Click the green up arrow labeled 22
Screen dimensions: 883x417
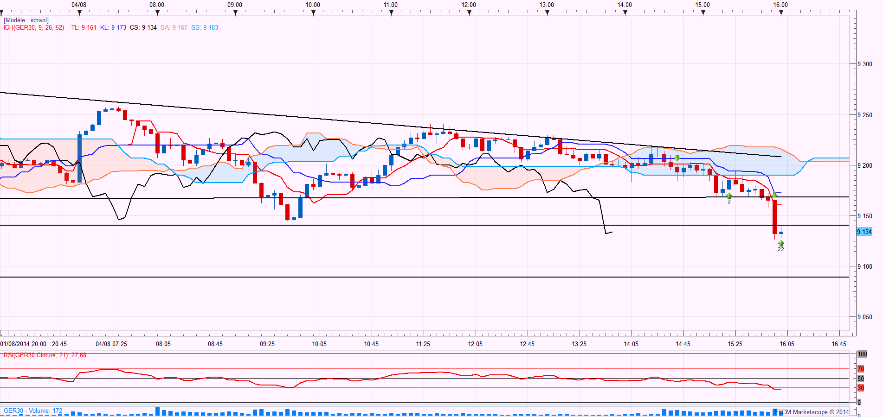pyautogui.click(x=781, y=244)
